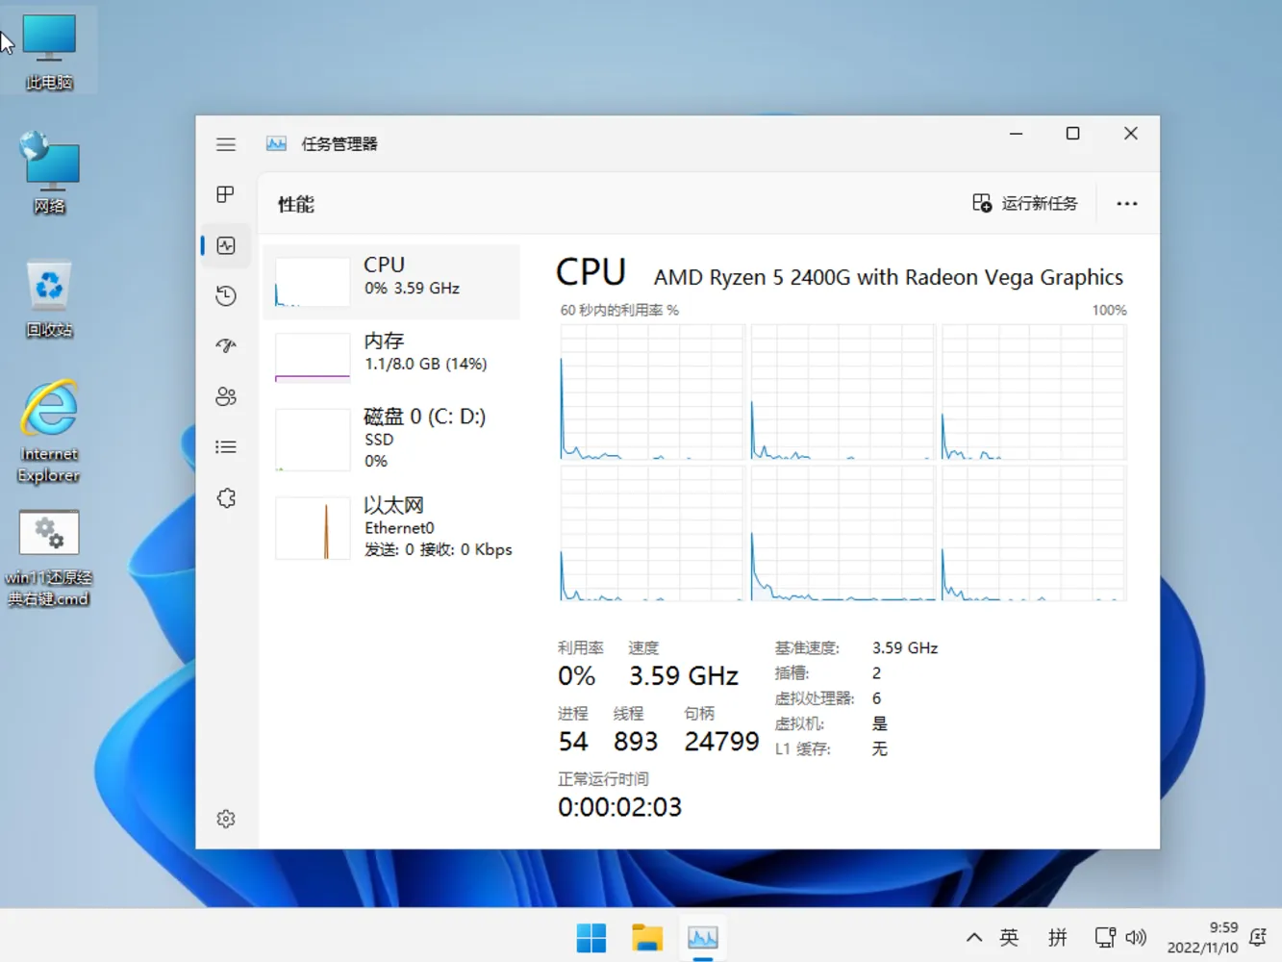1282x962 pixels.
Task: Open the Details page icon
Action: (x=225, y=446)
